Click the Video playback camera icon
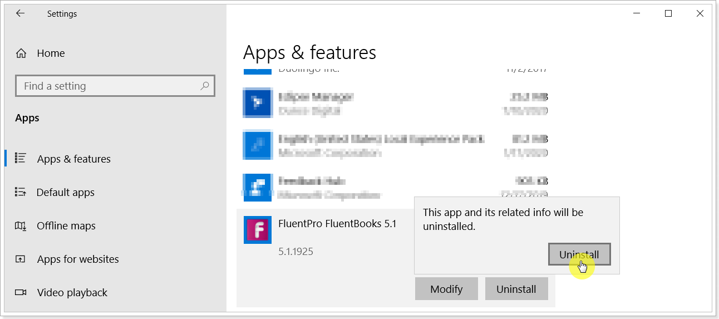 21,292
